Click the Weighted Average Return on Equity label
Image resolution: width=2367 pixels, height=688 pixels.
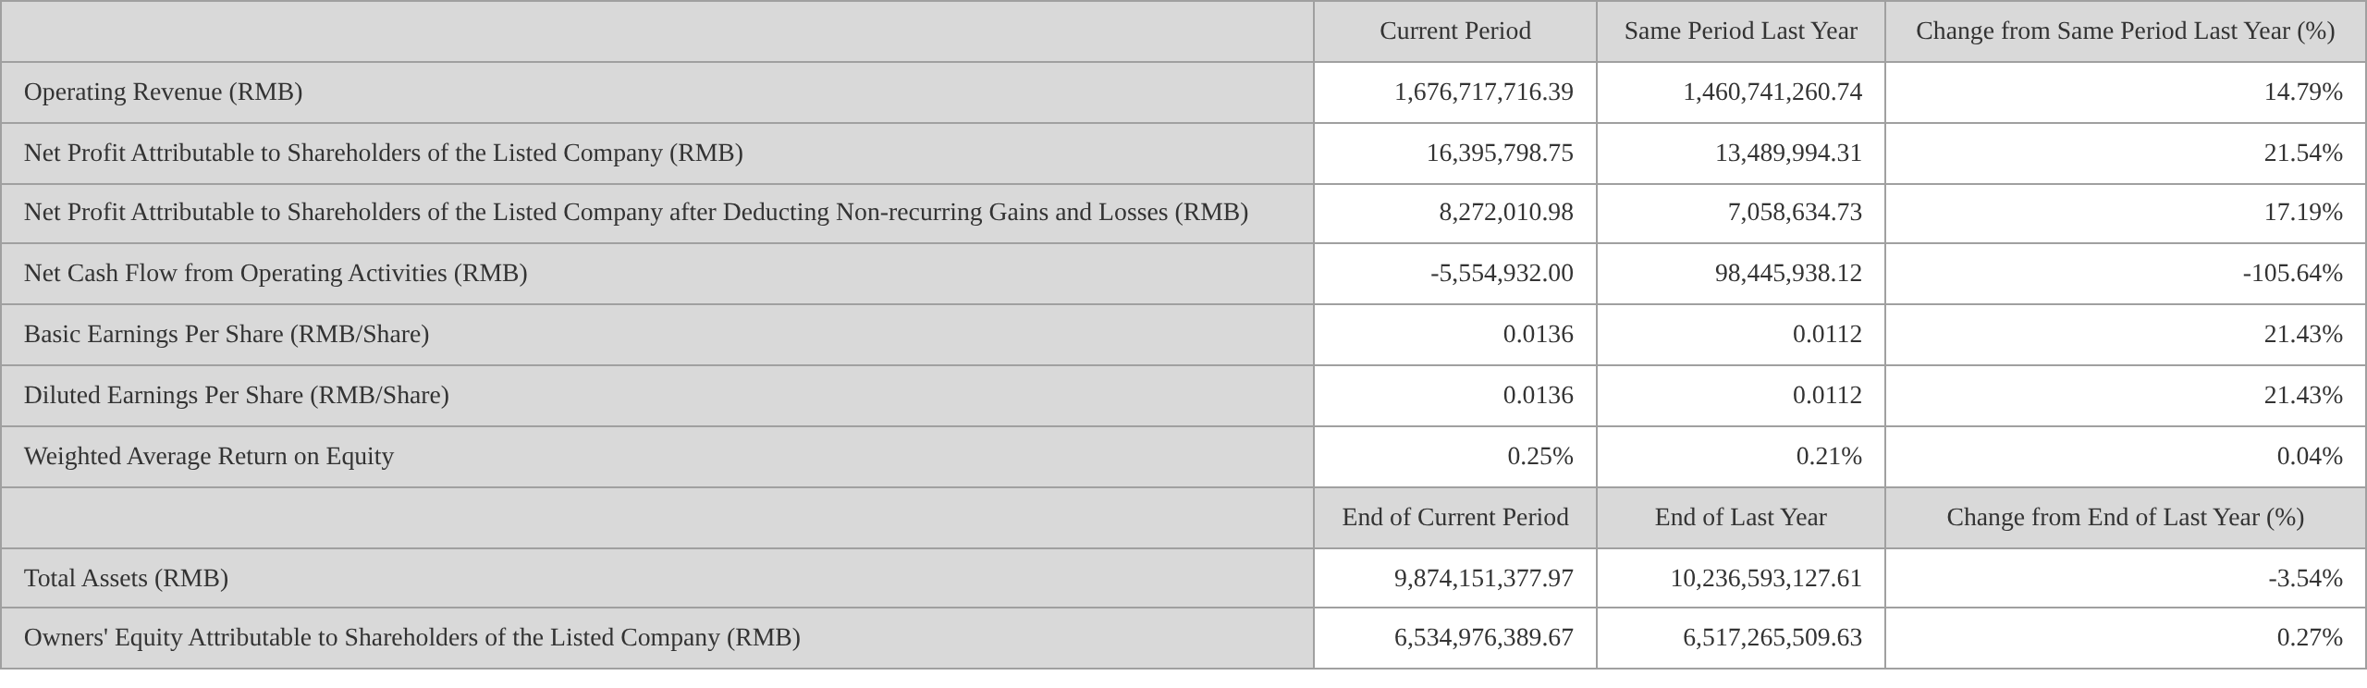click(209, 457)
